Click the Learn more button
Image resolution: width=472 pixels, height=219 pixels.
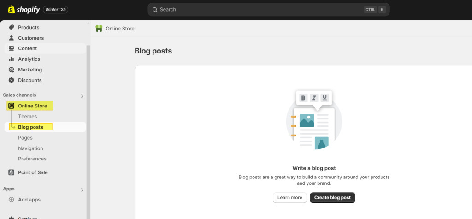coord(289,198)
